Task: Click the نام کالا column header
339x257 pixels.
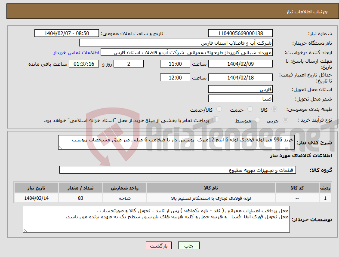Action: pyautogui.click(x=211, y=188)
